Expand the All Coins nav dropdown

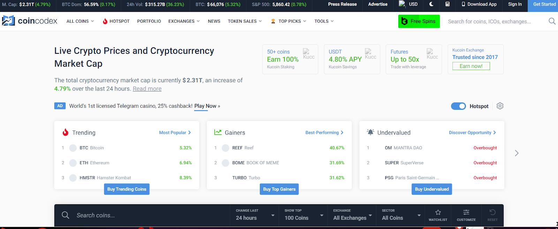[x=80, y=21]
